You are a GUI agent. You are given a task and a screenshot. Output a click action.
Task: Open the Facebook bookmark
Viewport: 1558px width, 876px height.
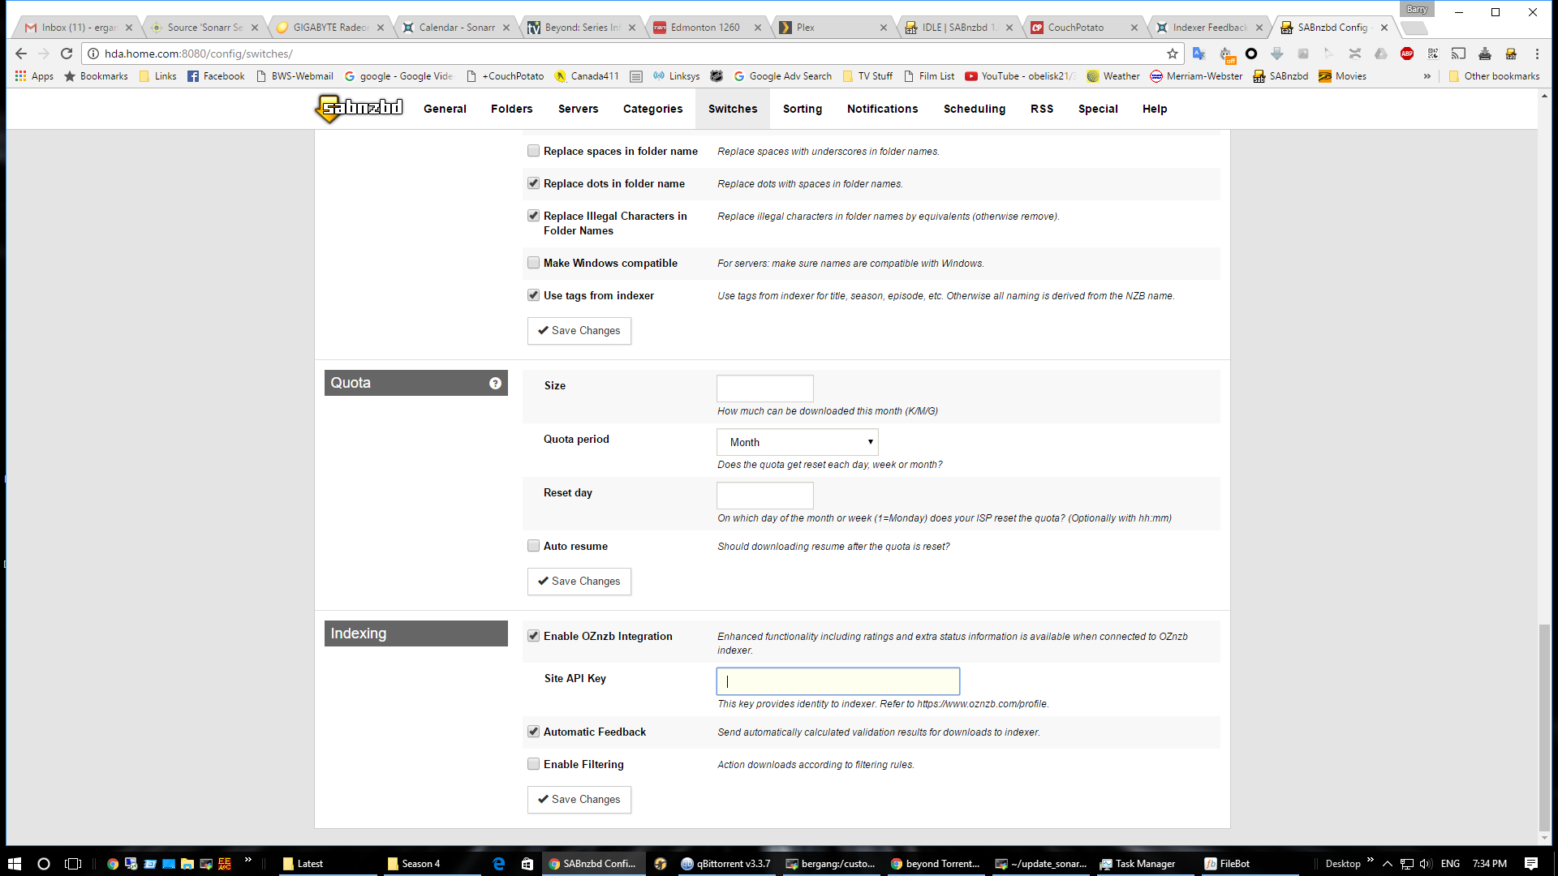pyautogui.click(x=216, y=76)
